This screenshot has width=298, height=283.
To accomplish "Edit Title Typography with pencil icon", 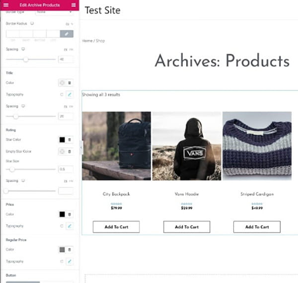I will pyautogui.click(x=70, y=95).
